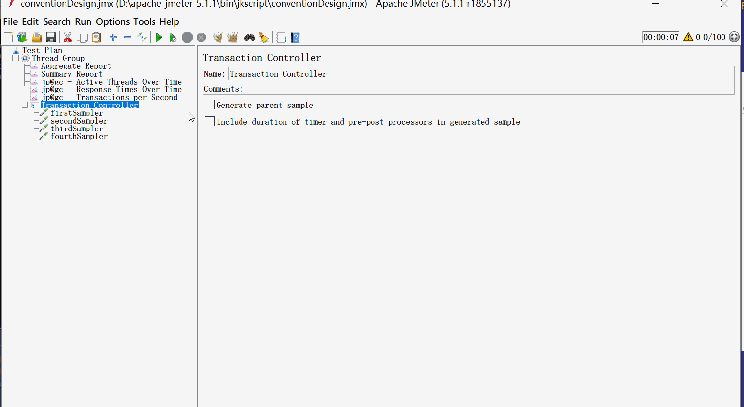744x407 pixels.
Task: Start test with no pauses
Action: click(x=173, y=37)
